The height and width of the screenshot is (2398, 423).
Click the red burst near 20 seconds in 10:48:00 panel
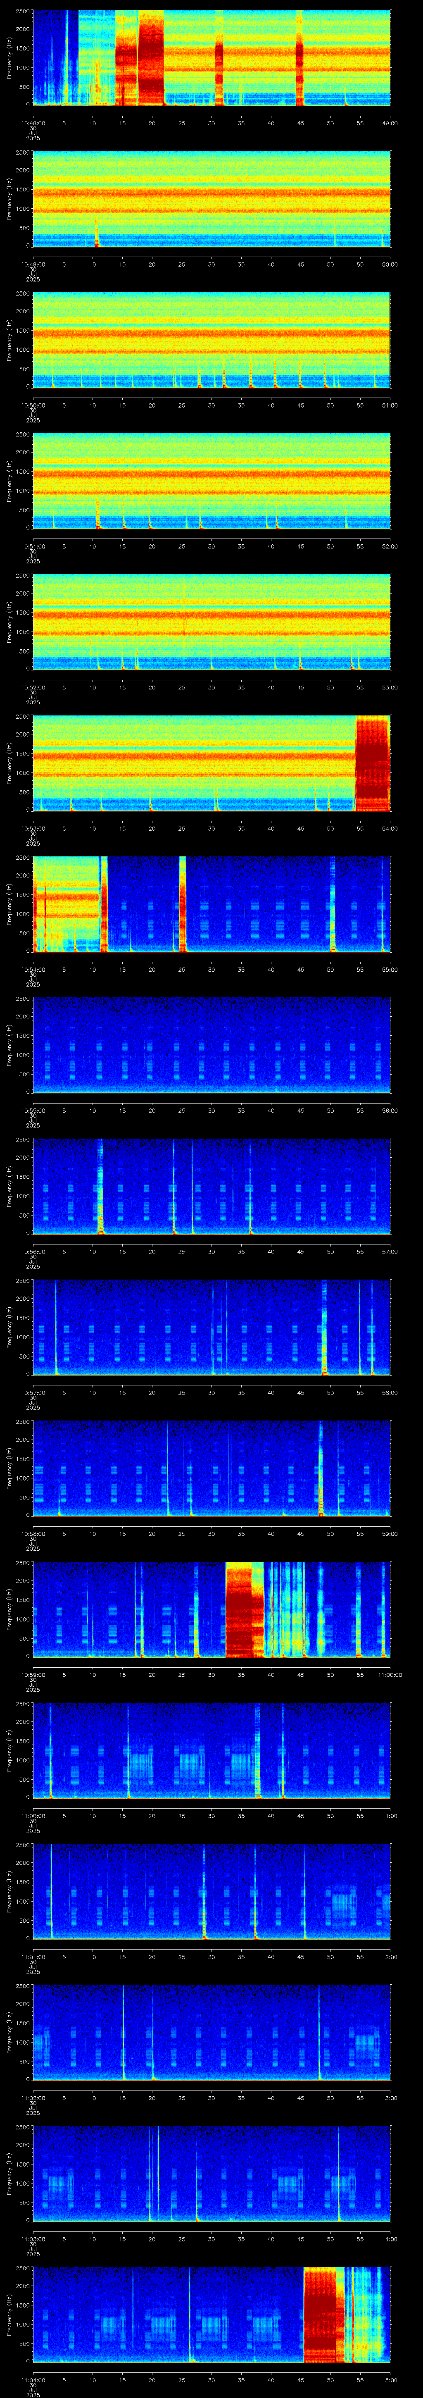point(151,59)
